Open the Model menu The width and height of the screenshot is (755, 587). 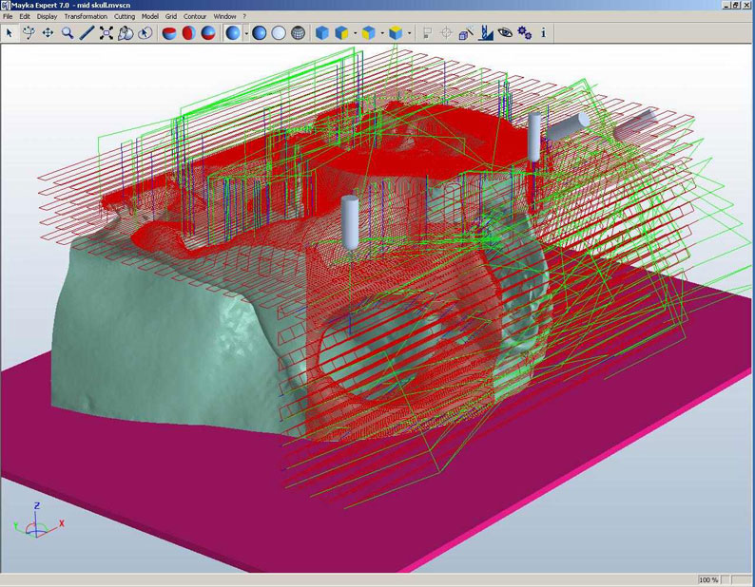[149, 16]
